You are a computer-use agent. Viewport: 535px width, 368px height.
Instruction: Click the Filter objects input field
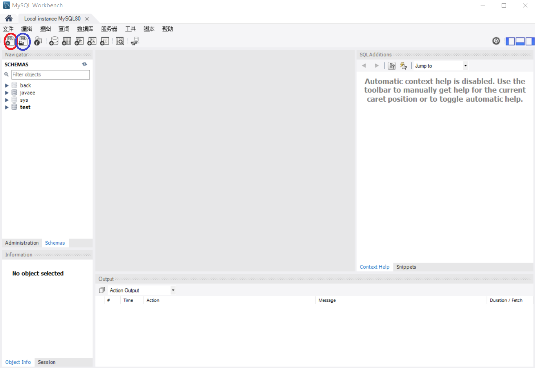(x=51, y=74)
